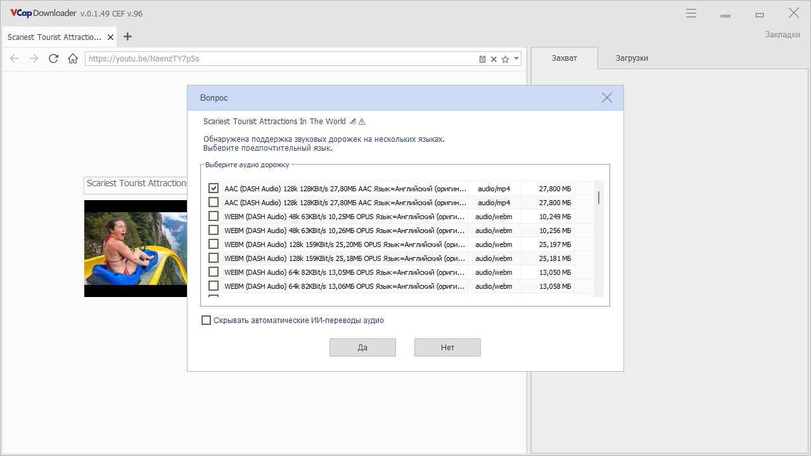This screenshot has width=811, height=456.
Task: Switch to the Загрузки tab
Action: point(632,58)
